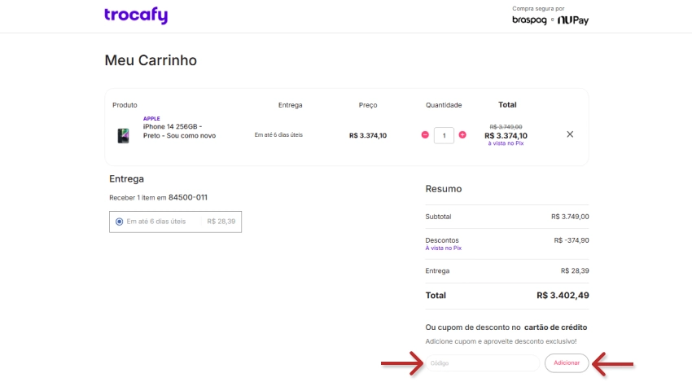Click the Adicionar coupon button
The height and width of the screenshot is (391, 692).
click(x=567, y=363)
